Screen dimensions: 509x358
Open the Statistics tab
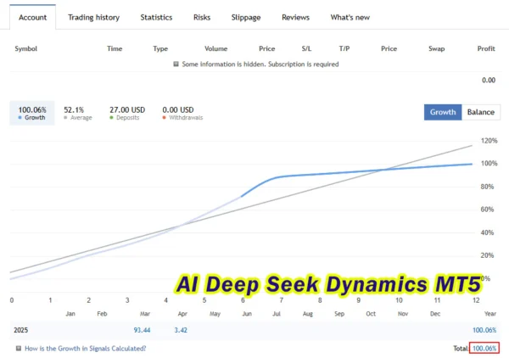(156, 17)
